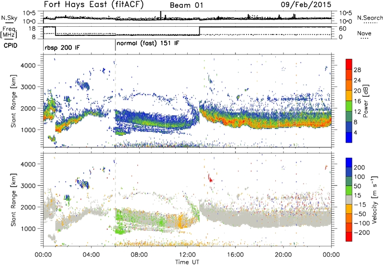Viewport: 383px width, 265px height.
Task: Pick the green 15–50 segment of Velocity colorbar
Action: point(349,190)
